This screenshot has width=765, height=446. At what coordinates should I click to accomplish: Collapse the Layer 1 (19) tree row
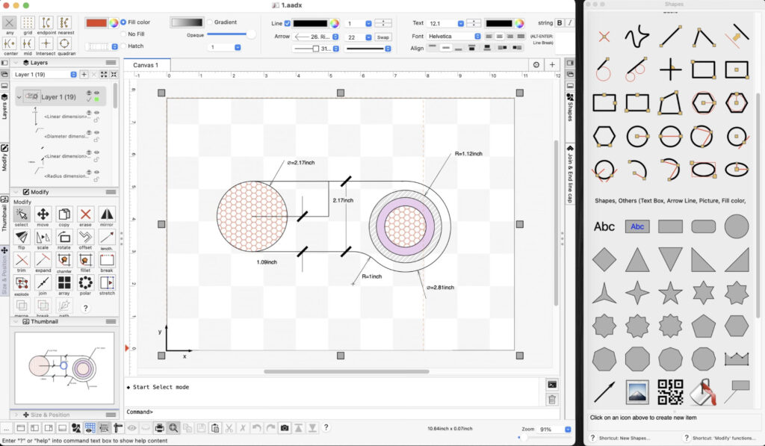(19, 97)
